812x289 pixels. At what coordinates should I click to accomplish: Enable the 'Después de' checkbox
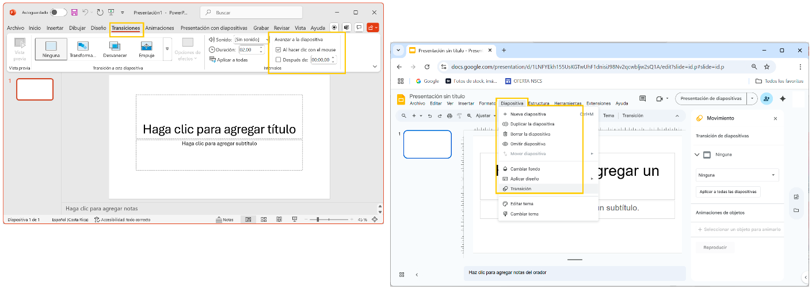(279, 59)
